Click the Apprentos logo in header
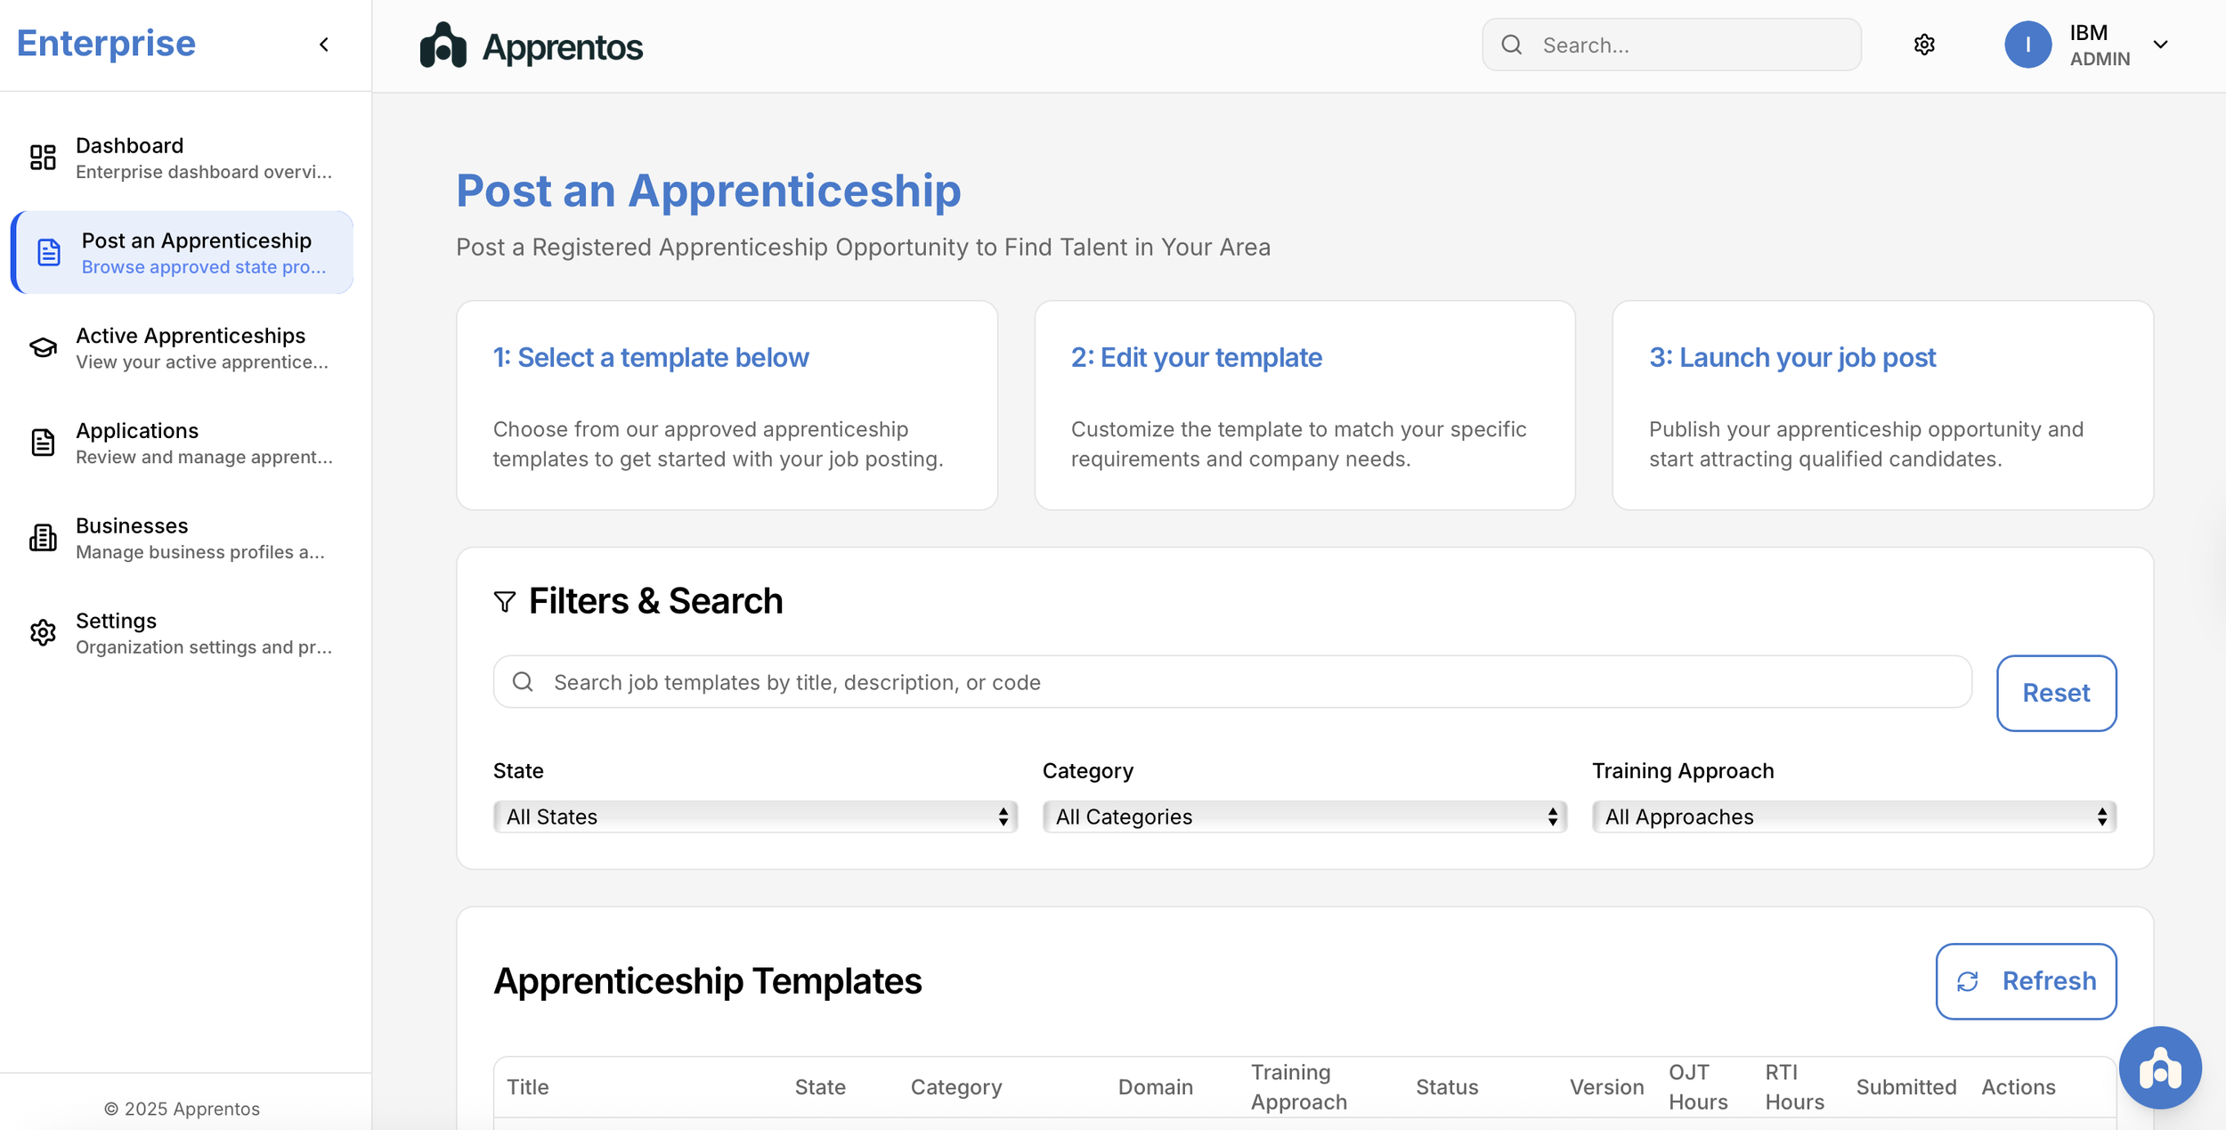 pos(532,45)
